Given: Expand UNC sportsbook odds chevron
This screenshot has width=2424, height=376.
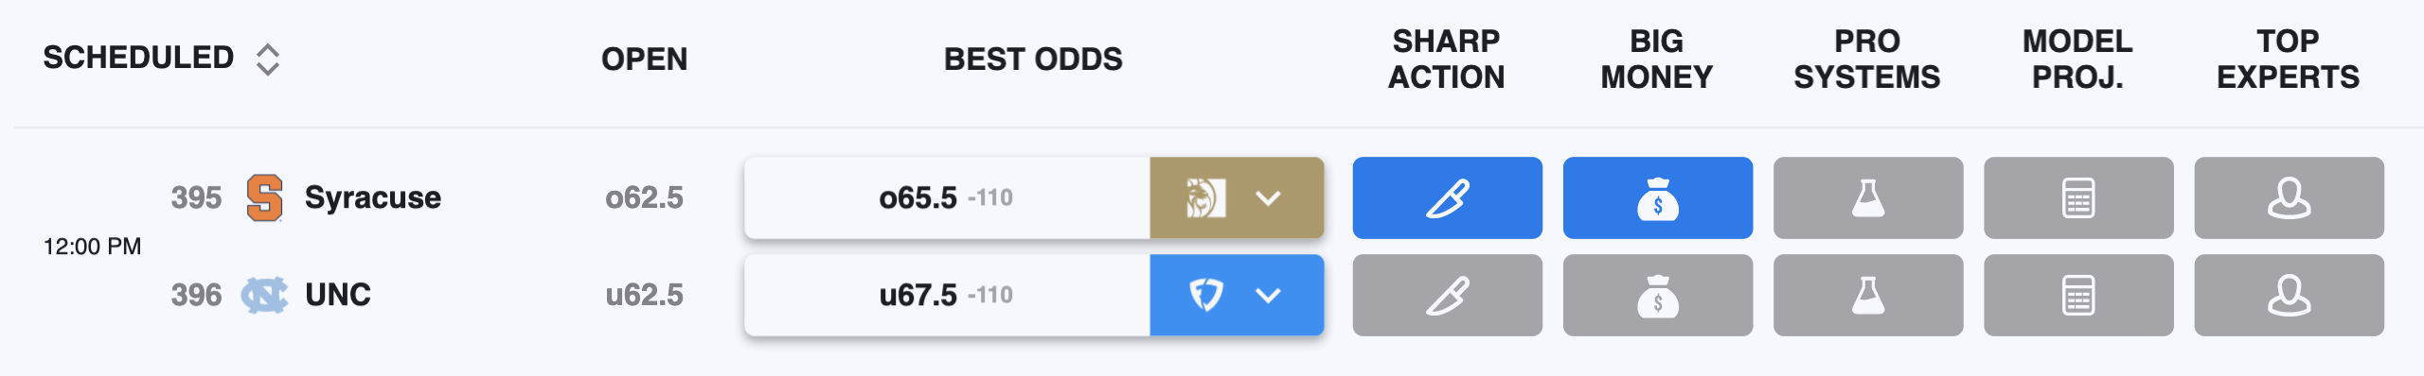Looking at the screenshot, I should [x=1268, y=296].
